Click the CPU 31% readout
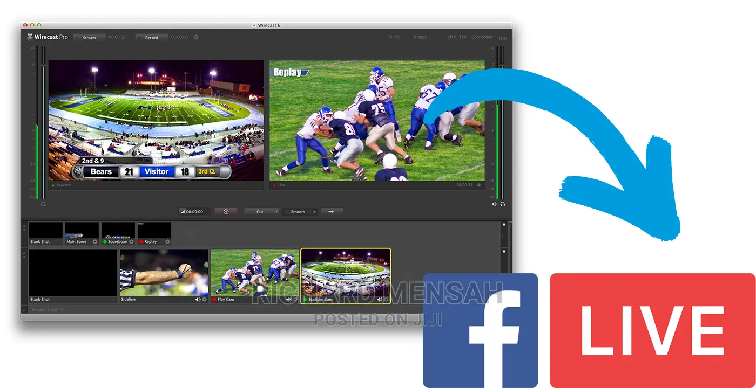This screenshot has width=756, height=388. click(x=457, y=37)
